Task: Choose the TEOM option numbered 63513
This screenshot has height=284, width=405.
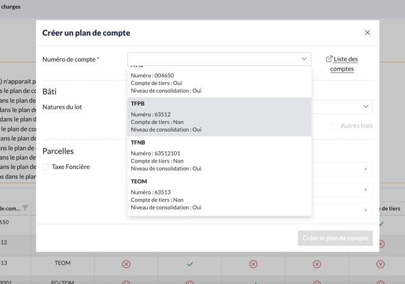Action: (219, 194)
